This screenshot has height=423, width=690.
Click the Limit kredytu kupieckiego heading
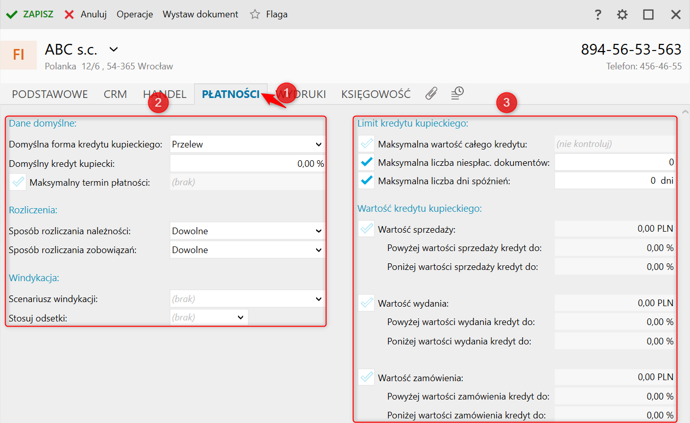(413, 123)
